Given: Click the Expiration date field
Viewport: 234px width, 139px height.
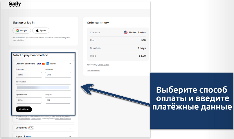Looking at the screenshot, I should (x=29, y=100).
